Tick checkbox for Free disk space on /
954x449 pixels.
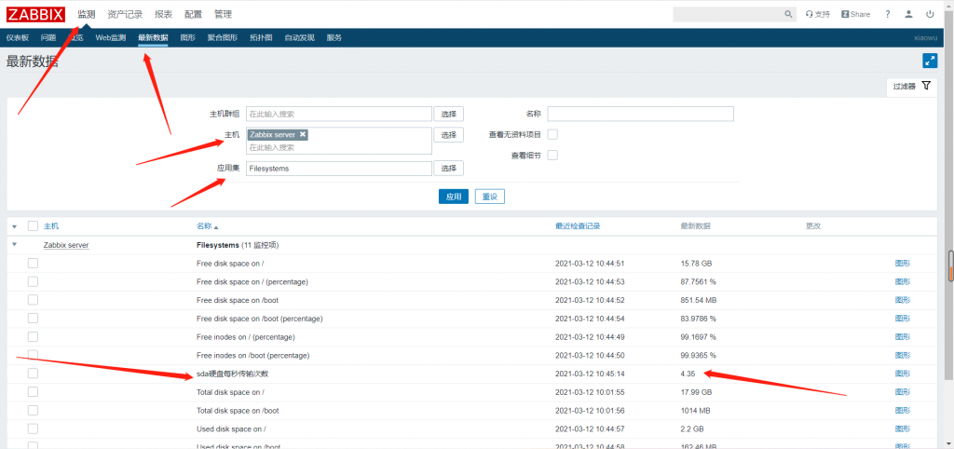(x=33, y=264)
